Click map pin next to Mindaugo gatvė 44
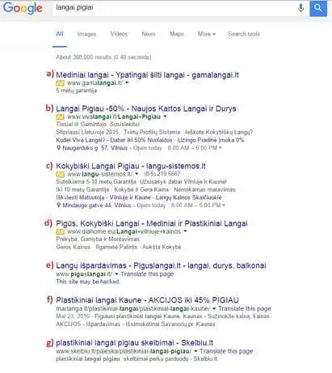 58,206
